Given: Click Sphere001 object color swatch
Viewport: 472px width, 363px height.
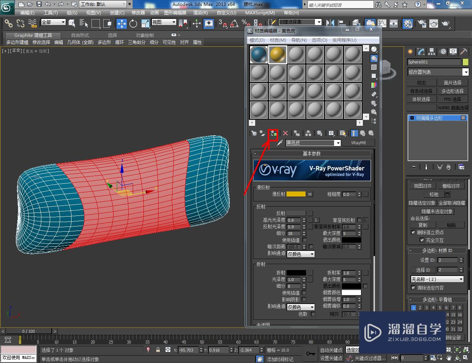Looking at the screenshot, I should tap(465, 62).
